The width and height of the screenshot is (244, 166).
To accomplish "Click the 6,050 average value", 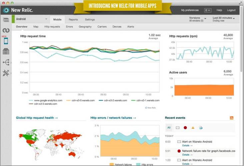I will [228, 71].
